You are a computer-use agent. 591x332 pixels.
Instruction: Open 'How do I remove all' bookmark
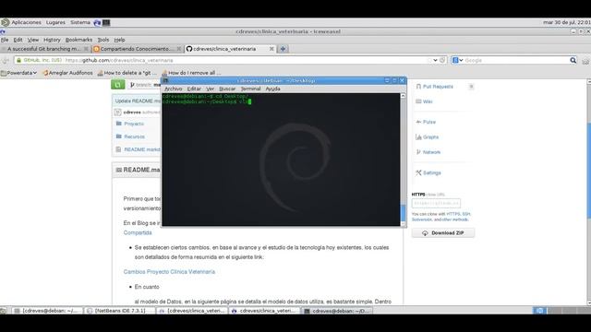click(x=191, y=73)
